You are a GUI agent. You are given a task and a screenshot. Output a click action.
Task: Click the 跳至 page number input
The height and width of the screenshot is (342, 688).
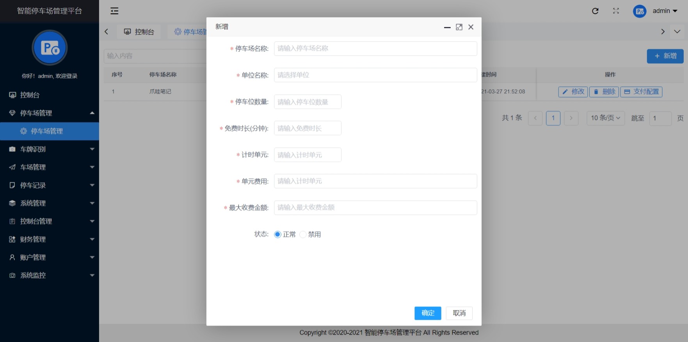tap(660, 118)
